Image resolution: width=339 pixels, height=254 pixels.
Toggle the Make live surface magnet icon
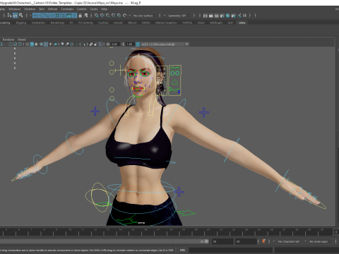(x=125, y=16)
